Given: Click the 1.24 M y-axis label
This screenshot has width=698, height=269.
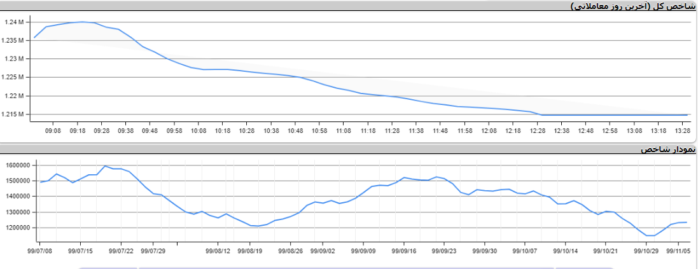Looking at the screenshot, I should (x=13, y=22).
